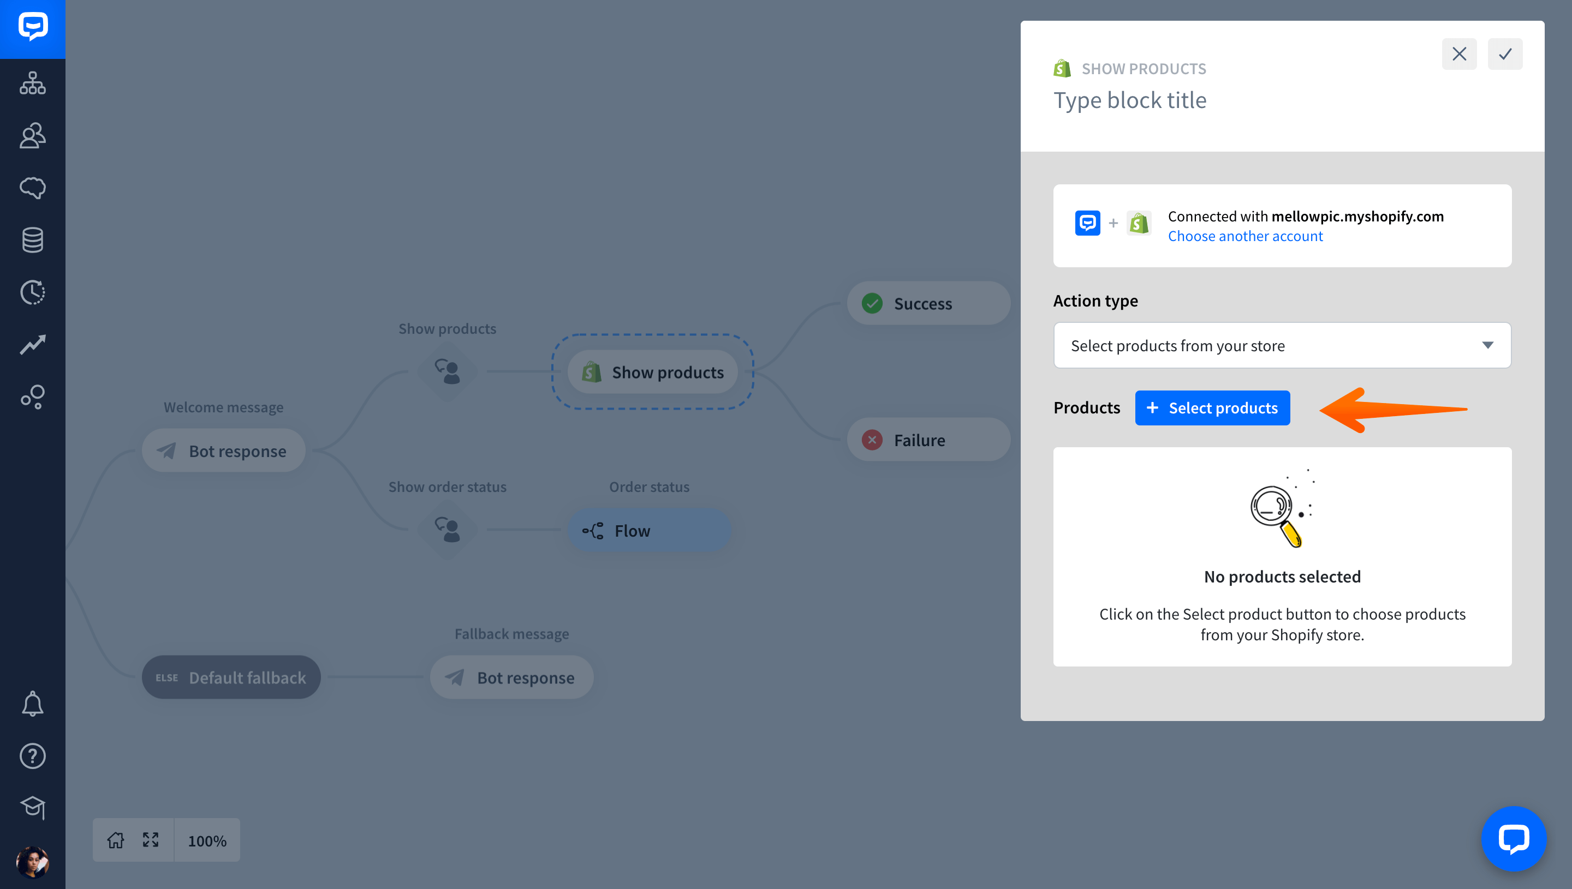Click the red Failure X icon
This screenshot has width=1572, height=889.
(x=872, y=440)
